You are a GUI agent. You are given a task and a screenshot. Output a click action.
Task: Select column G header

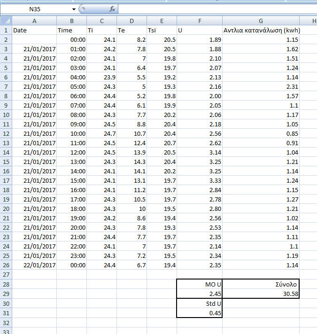[261, 21]
